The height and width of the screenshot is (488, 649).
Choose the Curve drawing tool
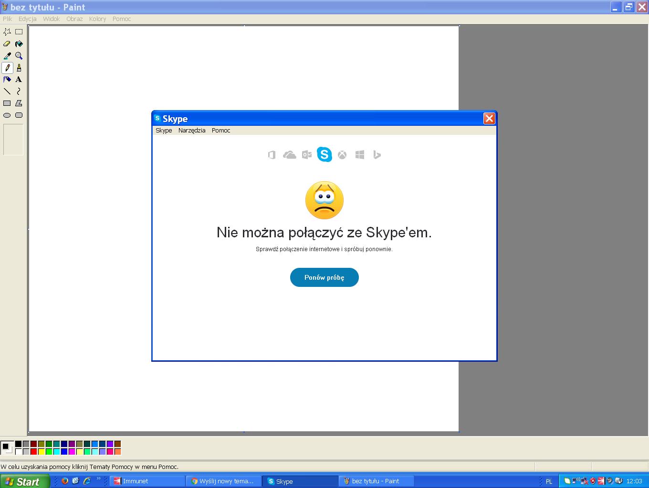click(x=19, y=91)
